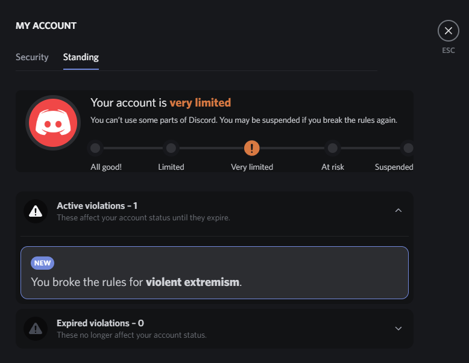The height and width of the screenshot is (363, 469).
Task: Click the NEW badge on the violation
Action: click(x=42, y=263)
